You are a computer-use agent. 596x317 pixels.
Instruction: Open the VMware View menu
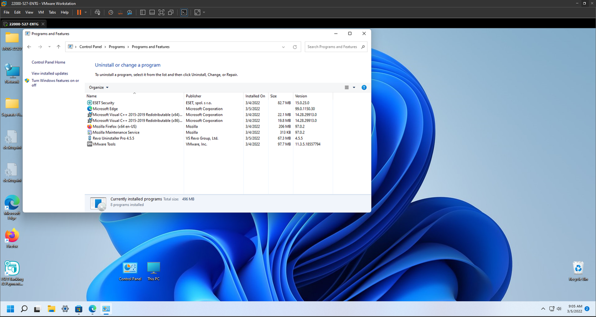(29, 12)
